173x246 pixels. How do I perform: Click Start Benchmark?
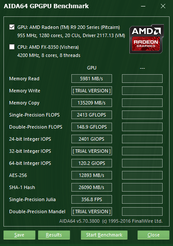click(x=104, y=235)
